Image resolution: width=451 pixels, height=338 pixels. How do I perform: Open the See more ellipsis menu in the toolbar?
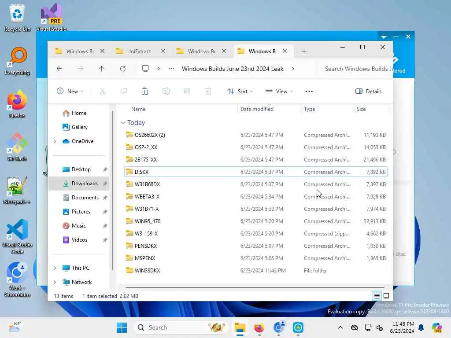309,92
